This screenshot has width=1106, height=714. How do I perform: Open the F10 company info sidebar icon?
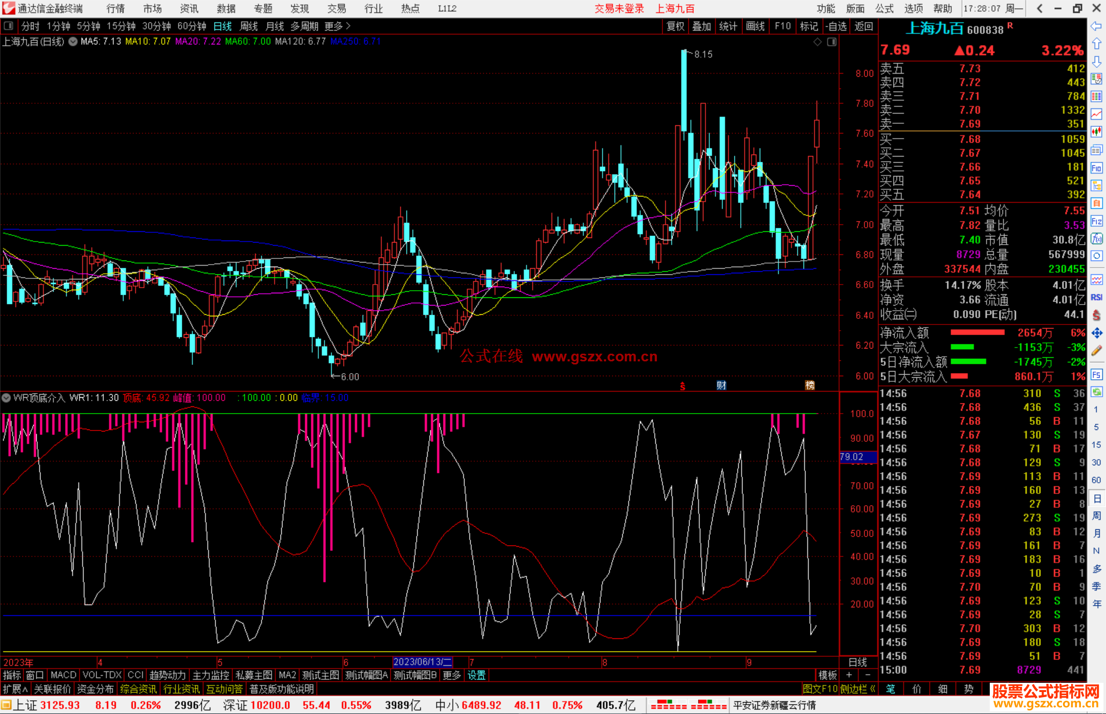point(1096,168)
